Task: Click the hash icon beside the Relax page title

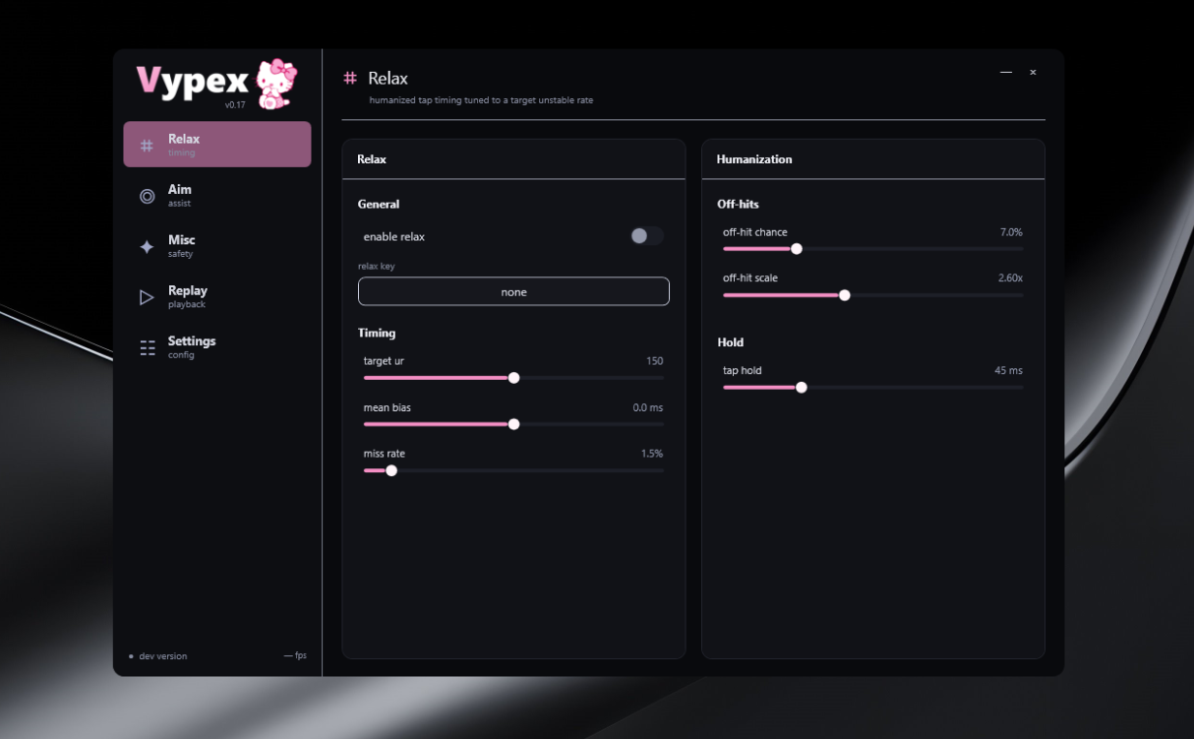Action: pos(350,78)
